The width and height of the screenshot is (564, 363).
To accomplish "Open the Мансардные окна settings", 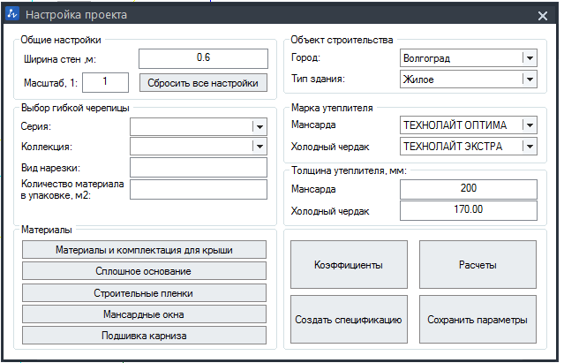I will click(x=144, y=314).
